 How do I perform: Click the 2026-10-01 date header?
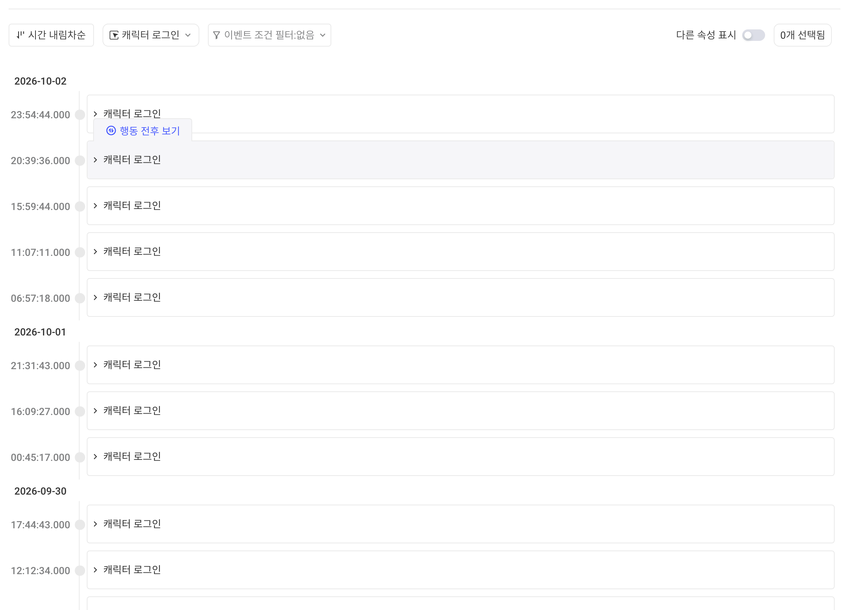[x=40, y=332]
